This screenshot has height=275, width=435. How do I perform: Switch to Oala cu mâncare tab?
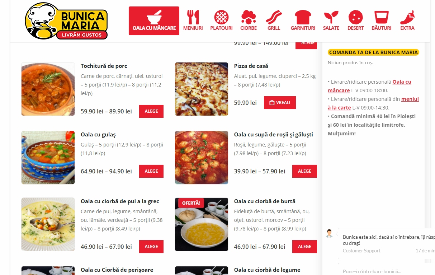(154, 21)
